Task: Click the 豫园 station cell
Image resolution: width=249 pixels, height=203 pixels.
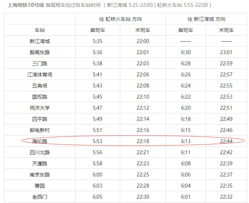Action: tap(40, 186)
